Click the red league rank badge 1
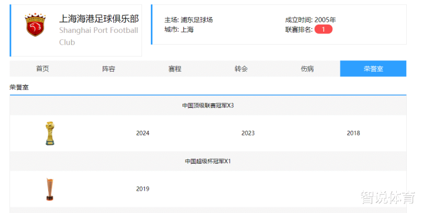Viewport: 422px width, 213px height. coord(323,29)
